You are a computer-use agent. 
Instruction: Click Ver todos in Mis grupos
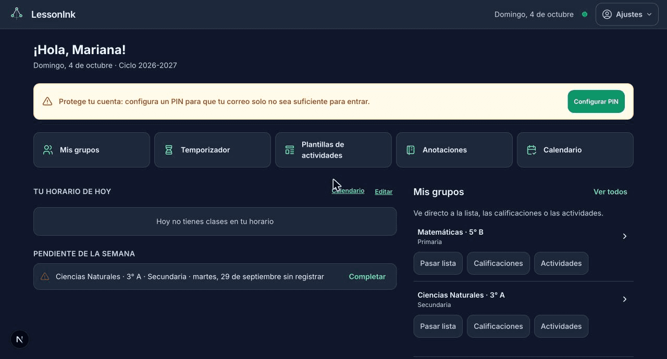[x=610, y=192]
